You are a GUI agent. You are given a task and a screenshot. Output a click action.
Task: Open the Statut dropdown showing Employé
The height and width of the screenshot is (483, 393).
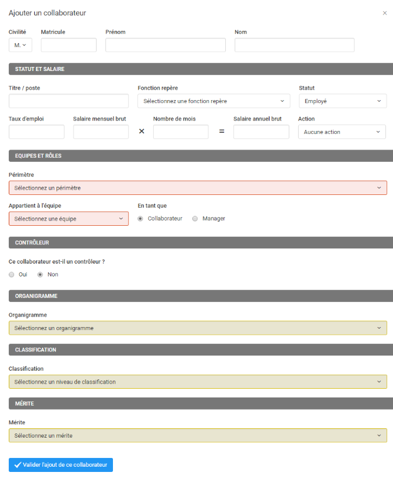pyautogui.click(x=343, y=101)
